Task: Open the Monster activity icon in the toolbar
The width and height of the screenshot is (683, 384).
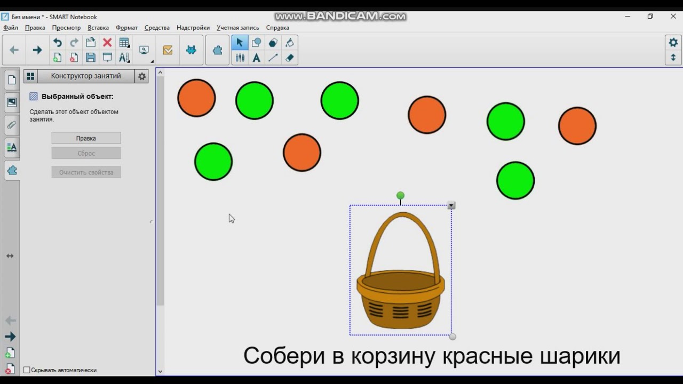Action: [191, 50]
